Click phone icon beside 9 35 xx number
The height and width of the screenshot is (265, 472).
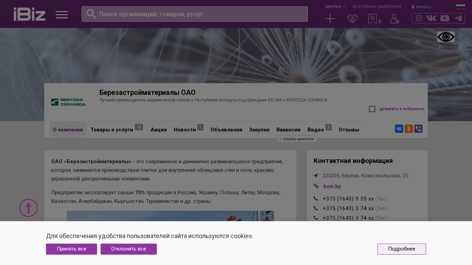pyautogui.click(x=316, y=199)
